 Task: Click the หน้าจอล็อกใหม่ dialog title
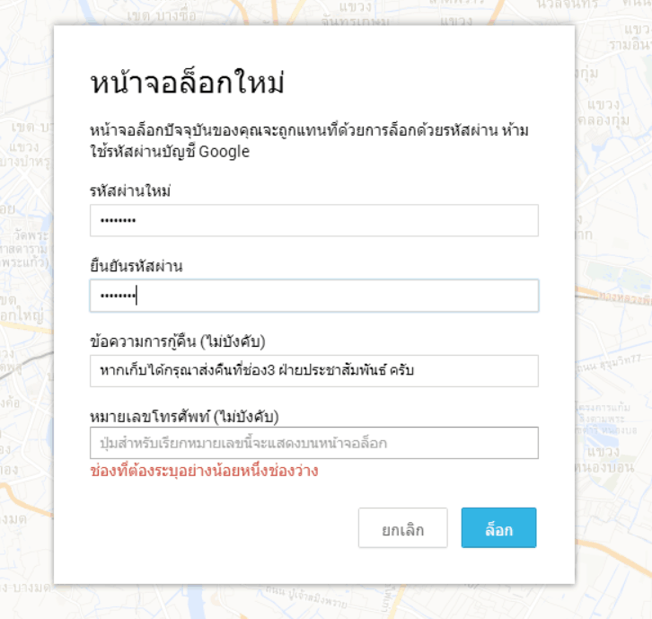187,84
